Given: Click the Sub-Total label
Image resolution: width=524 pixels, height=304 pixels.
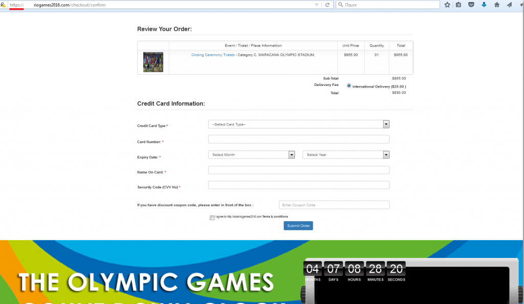Looking at the screenshot, I should pos(331,78).
